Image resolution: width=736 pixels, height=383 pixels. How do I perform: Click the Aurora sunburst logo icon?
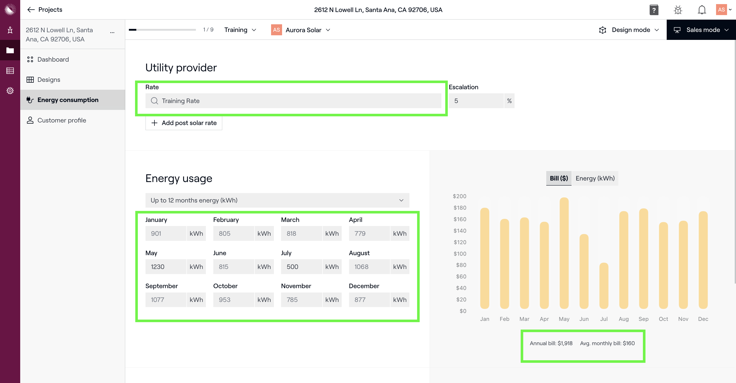pyautogui.click(x=10, y=9)
